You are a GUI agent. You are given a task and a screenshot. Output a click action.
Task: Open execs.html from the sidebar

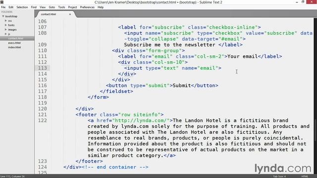[14, 43]
